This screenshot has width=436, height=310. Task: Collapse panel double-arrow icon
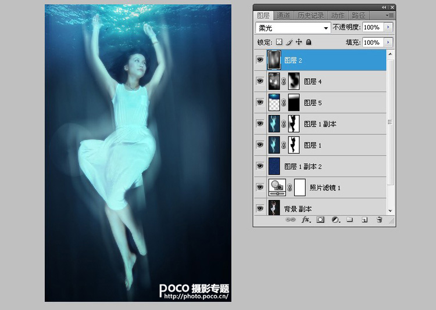click(x=384, y=8)
